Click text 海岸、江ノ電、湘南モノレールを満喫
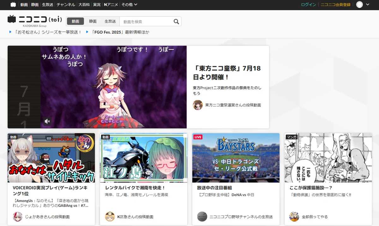 pyautogui.click(x=136, y=195)
